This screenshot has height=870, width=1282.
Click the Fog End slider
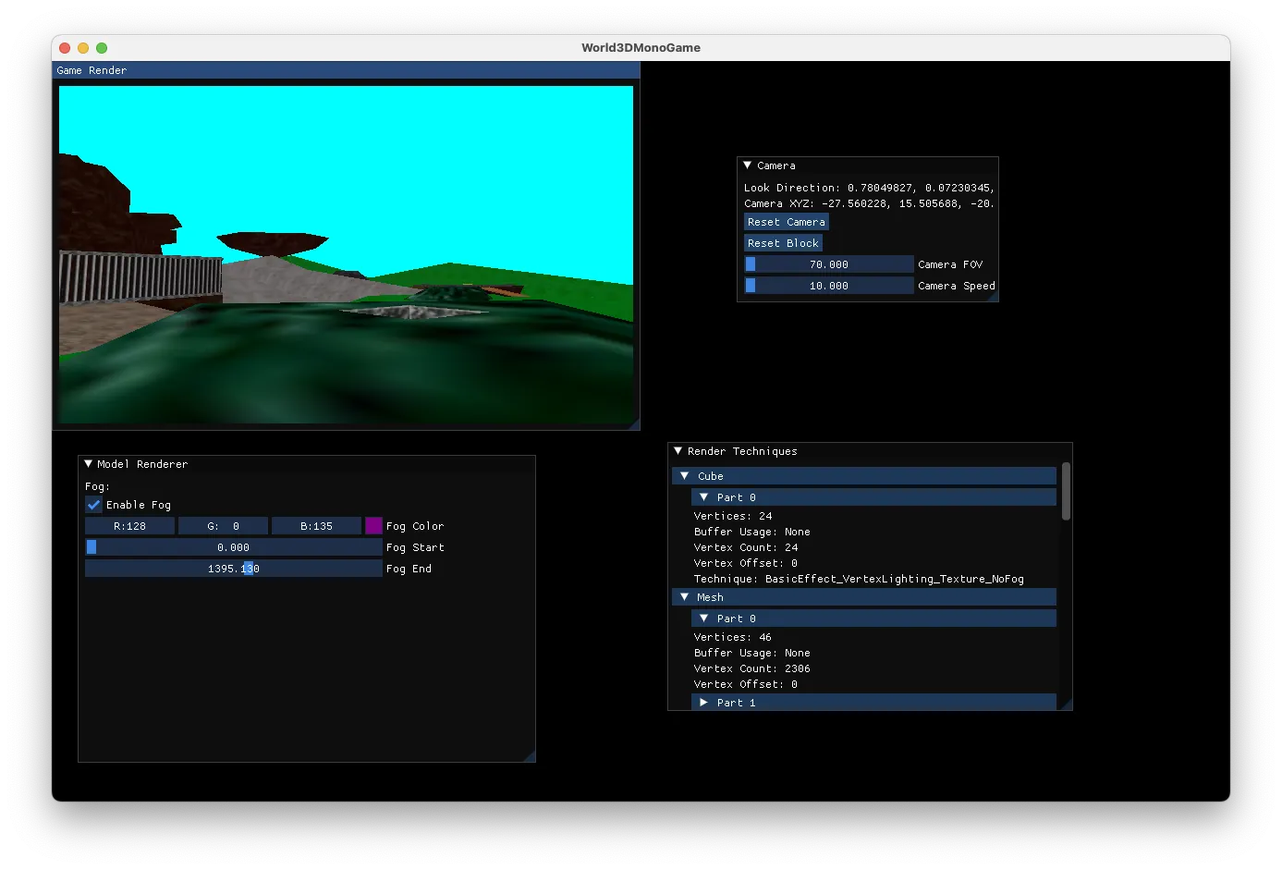pyautogui.click(x=233, y=569)
